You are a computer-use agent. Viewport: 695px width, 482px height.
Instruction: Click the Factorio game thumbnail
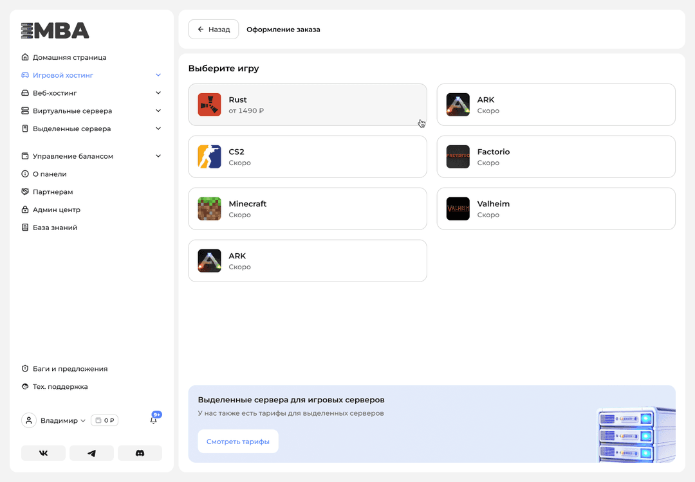point(458,157)
